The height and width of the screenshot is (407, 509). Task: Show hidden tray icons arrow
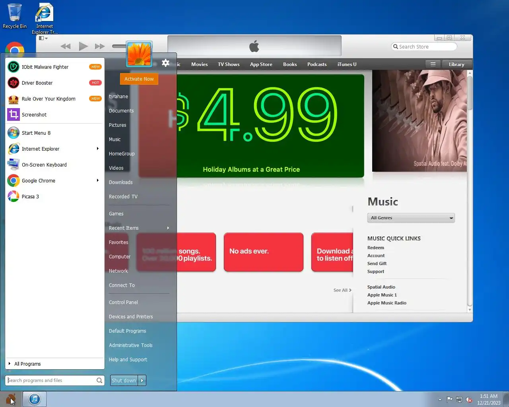tap(440, 399)
